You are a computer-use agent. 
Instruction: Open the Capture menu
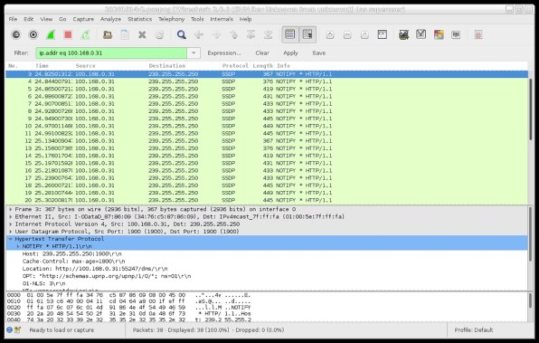[x=83, y=19]
